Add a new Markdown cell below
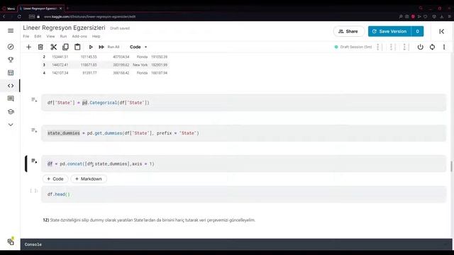 [89, 179]
